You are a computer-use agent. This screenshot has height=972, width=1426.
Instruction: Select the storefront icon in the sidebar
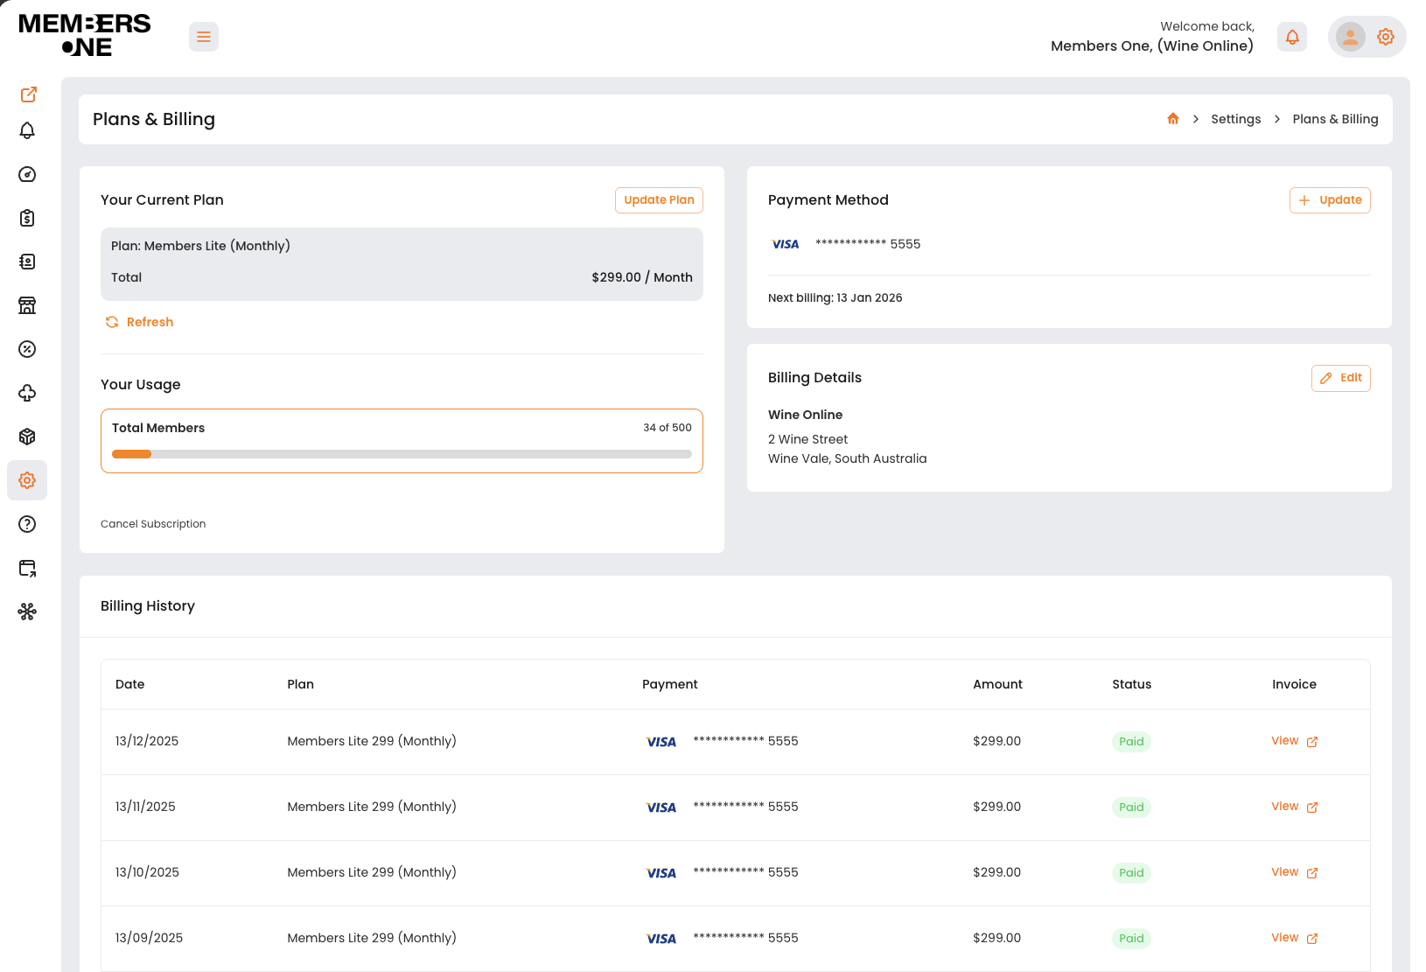pos(27,305)
